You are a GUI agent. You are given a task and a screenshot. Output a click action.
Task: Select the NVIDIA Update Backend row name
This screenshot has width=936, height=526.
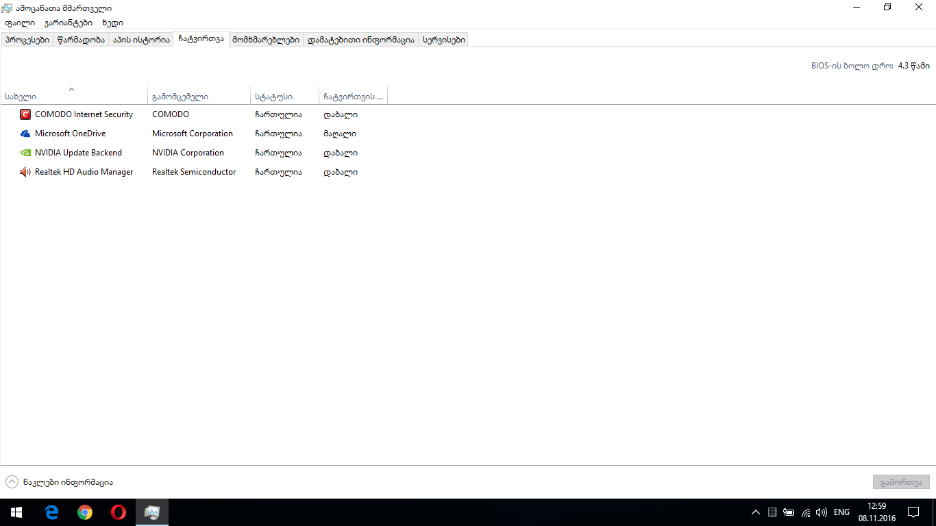(x=78, y=153)
